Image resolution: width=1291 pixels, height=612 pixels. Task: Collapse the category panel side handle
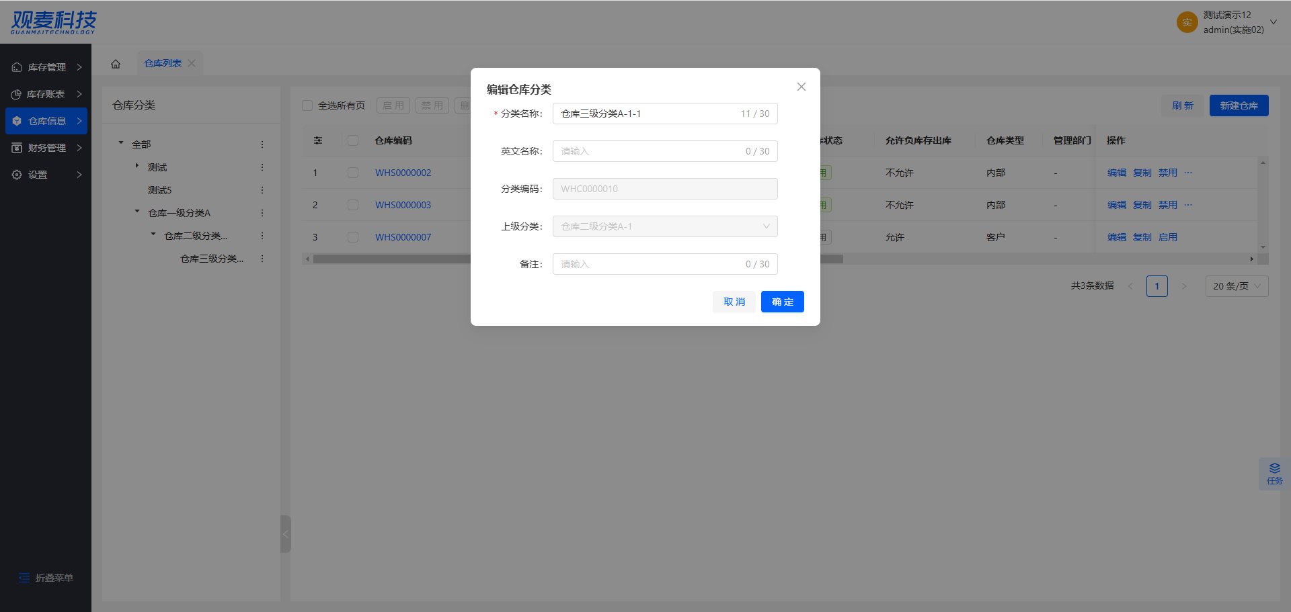(x=286, y=534)
